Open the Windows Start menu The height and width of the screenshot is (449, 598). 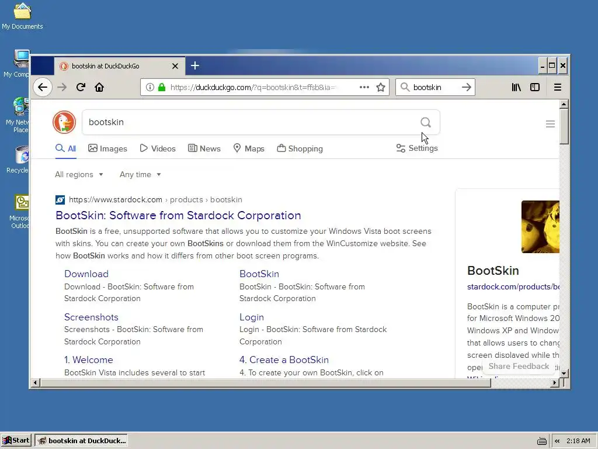16,440
